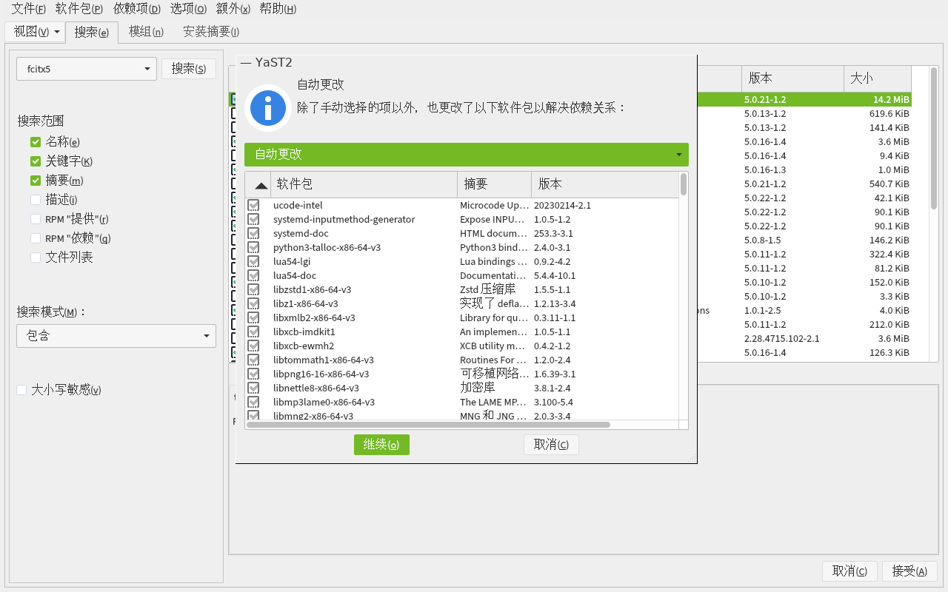
Task: Select the systemd-doc package name
Action: click(301, 234)
